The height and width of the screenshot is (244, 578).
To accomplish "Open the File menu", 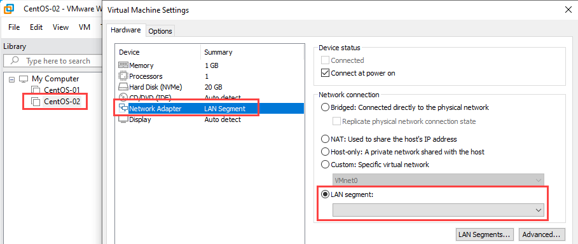I will tap(14, 27).
